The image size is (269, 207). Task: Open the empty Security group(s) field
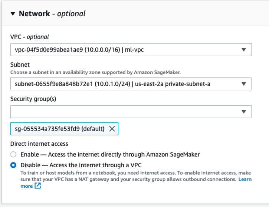tap(126, 111)
